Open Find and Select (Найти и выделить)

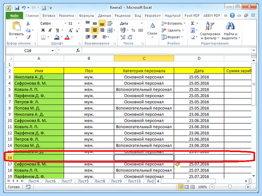[231, 30]
